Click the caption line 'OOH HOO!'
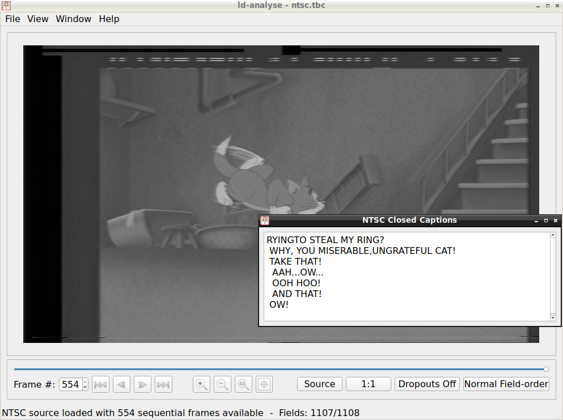The height and width of the screenshot is (420, 563). pos(296,283)
